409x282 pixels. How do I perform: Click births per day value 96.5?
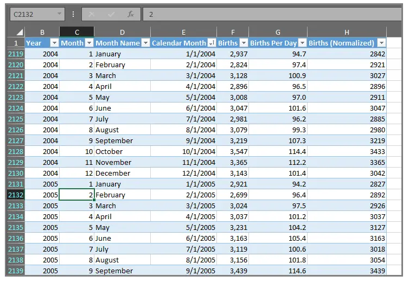point(278,86)
